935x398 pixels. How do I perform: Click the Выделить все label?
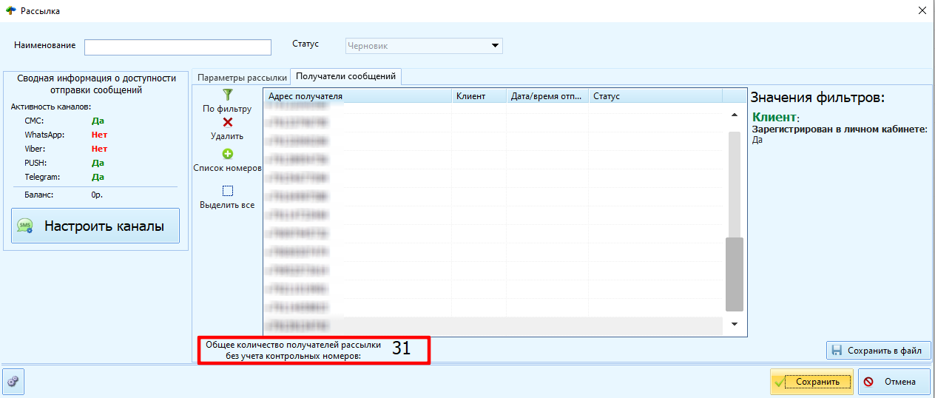(x=227, y=205)
